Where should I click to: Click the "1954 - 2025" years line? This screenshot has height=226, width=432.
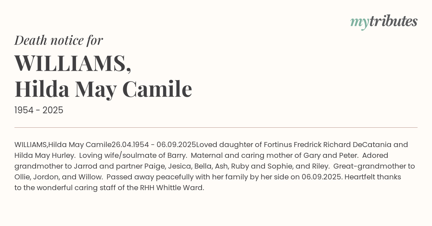pyautogui.click(x=39, y=110)
